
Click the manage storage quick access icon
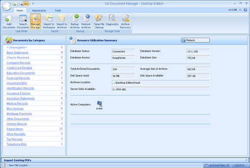26,3
